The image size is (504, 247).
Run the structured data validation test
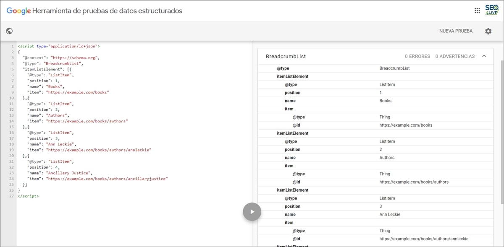tap(252, 211)
